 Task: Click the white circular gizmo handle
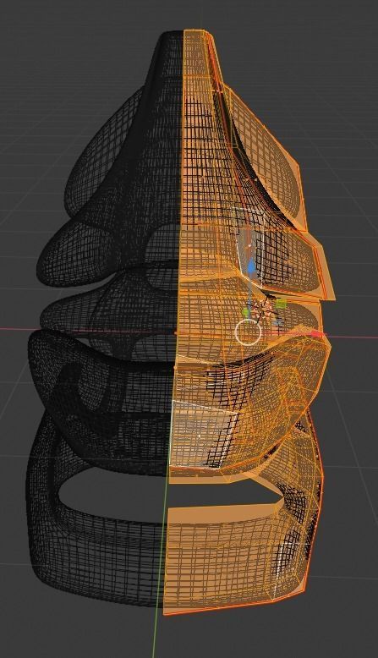point(248,332)
